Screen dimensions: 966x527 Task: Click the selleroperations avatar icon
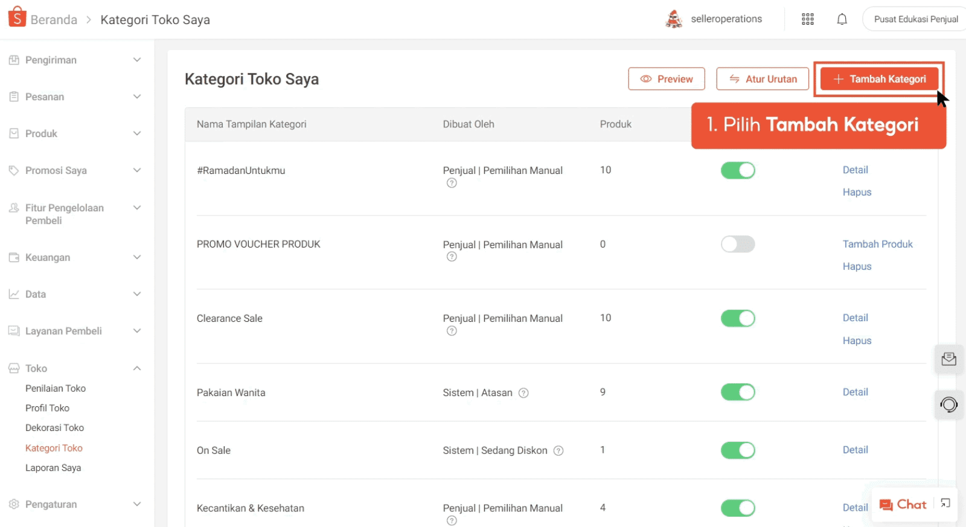click(x=674, y=19)
